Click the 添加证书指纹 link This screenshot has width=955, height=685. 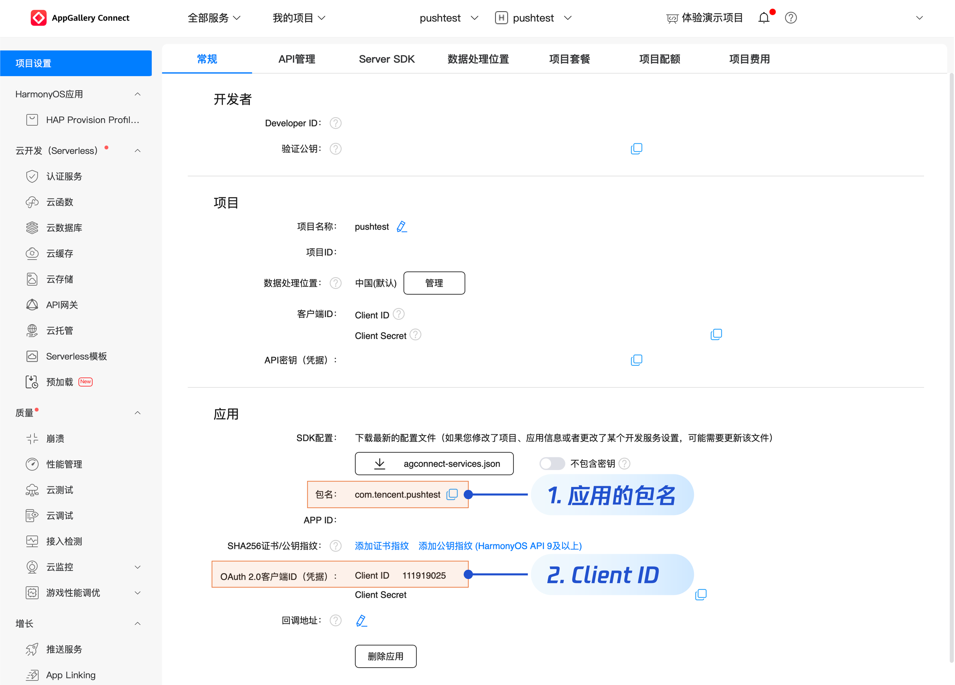point(381,546)
